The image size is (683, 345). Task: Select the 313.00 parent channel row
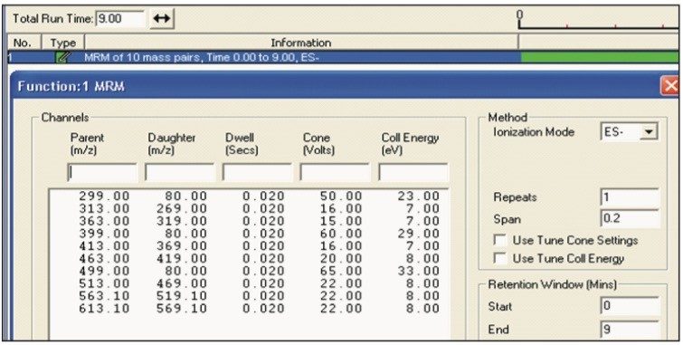point(249,209)
